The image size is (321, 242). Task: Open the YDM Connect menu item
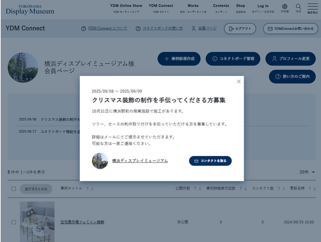tap(161, 8)
